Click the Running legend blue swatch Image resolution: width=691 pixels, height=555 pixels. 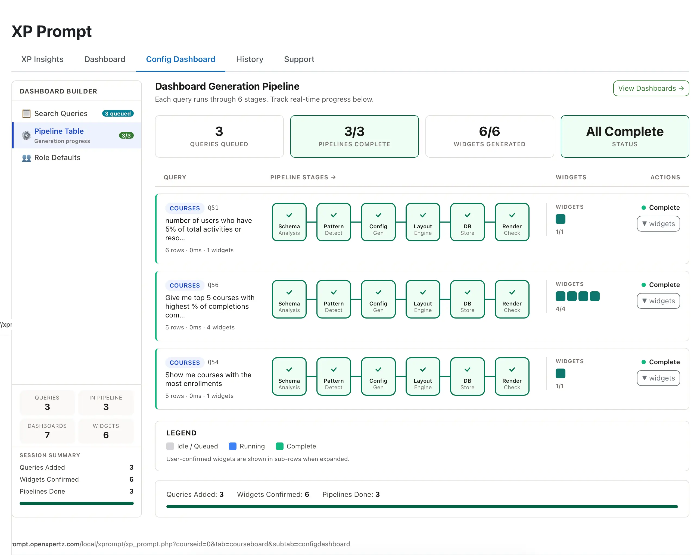233,446
